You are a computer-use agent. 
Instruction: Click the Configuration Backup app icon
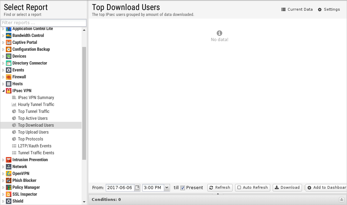[x=9, y=49]
